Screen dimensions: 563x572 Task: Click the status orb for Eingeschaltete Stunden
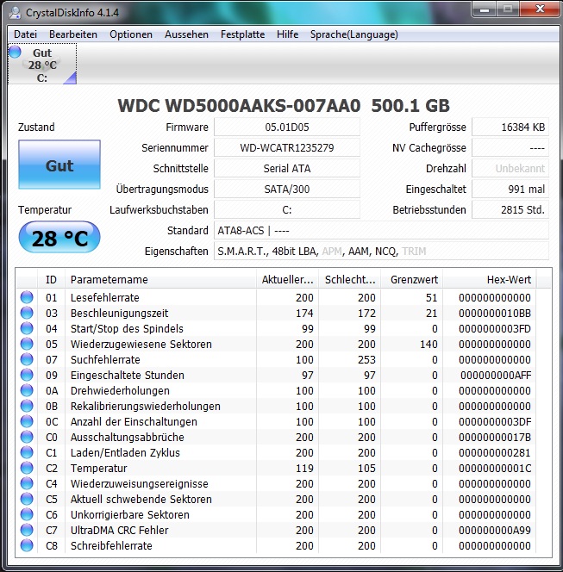(x=27, y=375)
